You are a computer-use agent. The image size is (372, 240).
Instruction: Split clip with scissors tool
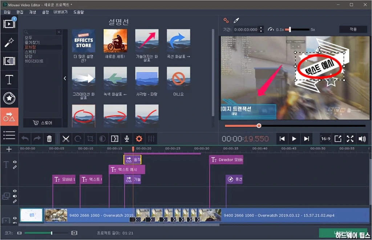[66, 139]
